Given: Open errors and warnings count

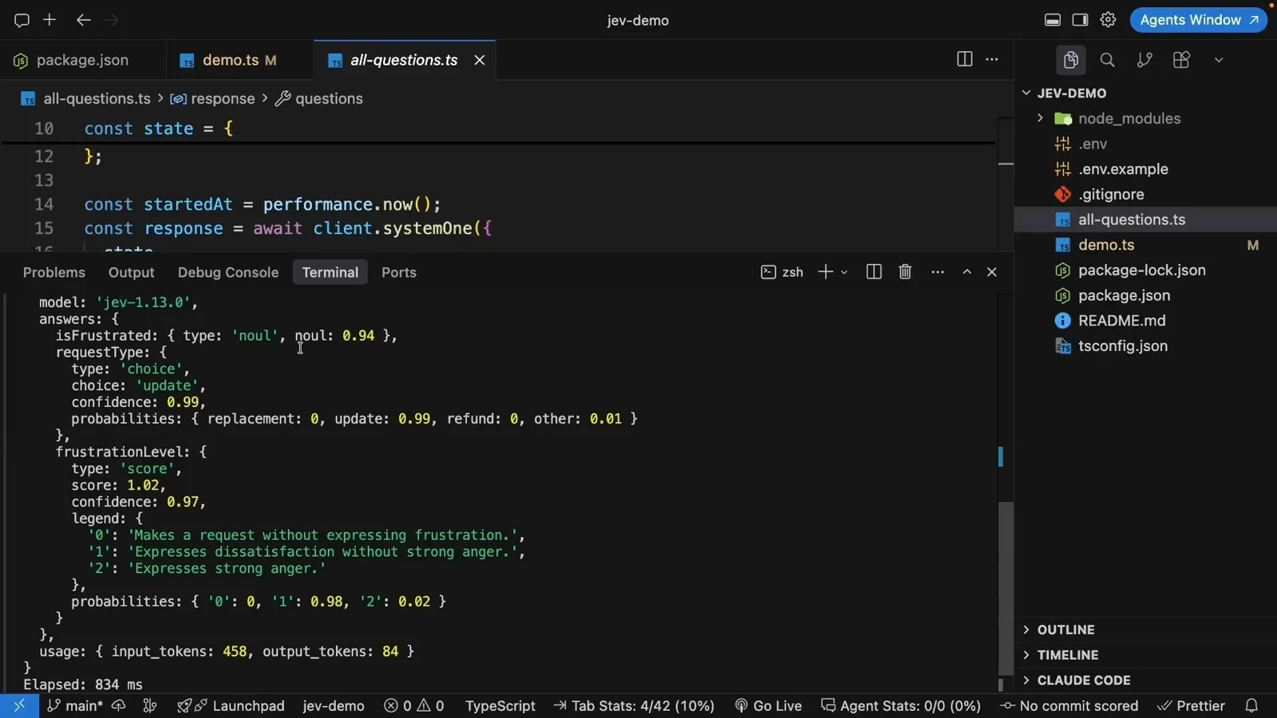Looking at the screenshot, I should [x=414, y=706].
